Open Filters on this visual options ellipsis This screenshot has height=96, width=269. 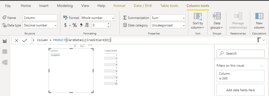pyautogui.click(x=262, y=66)
